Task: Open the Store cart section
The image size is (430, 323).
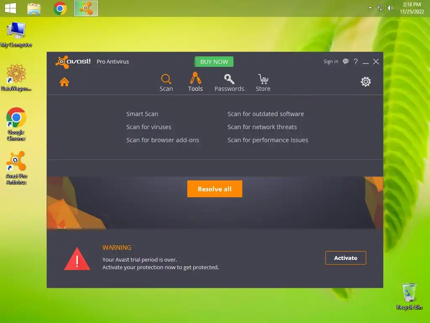Action: click(x=263, y=82)
